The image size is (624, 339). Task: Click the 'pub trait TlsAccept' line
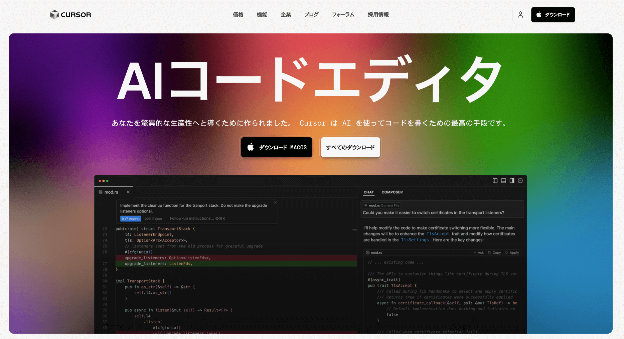[392, 286]
